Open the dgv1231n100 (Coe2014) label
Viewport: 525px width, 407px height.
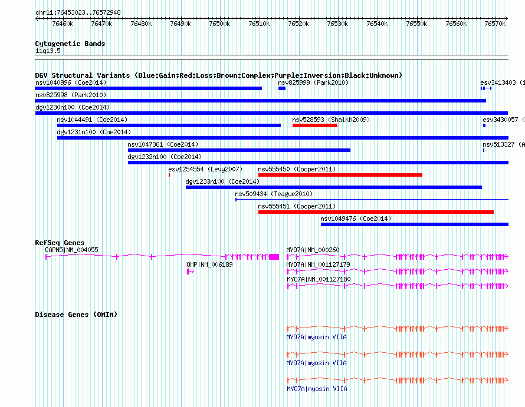pyautogui.click(x=94, y=132)
